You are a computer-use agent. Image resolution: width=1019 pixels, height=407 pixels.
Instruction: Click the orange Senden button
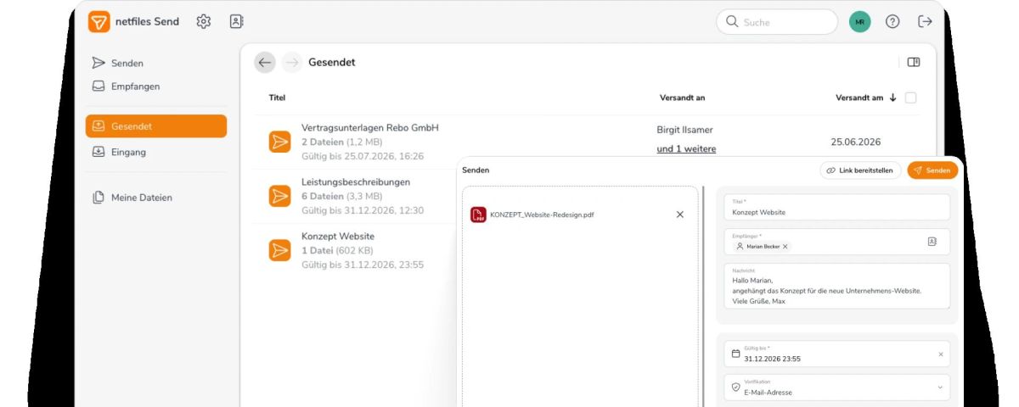tap(932, 170)
